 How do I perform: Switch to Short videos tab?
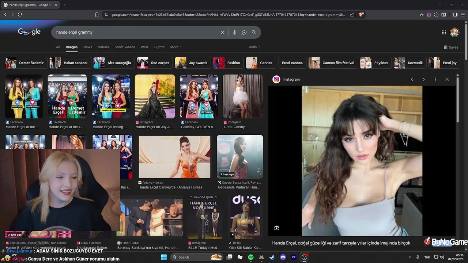pyautogui.click(x=125, y=47)
